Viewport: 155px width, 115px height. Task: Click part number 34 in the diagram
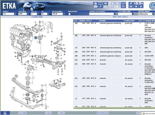pos(61,33)
